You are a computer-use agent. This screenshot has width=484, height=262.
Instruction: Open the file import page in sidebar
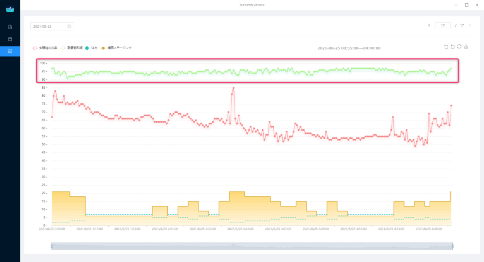tap(10, 27)
